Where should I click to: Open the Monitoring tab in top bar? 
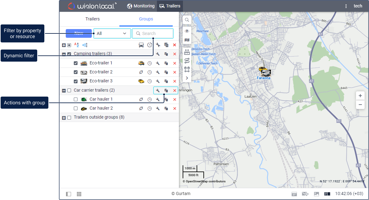[x=141, y=6]
